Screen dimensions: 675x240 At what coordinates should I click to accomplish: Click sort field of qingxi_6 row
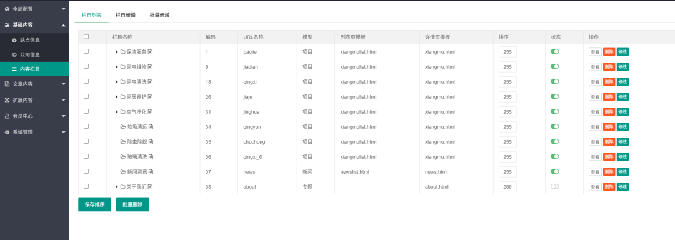(x=507, y=156)
